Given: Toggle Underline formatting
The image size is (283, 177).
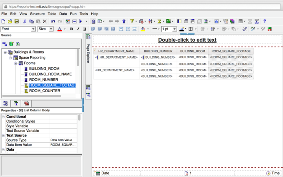Looking at the screenshot, I should pos(85,29).
